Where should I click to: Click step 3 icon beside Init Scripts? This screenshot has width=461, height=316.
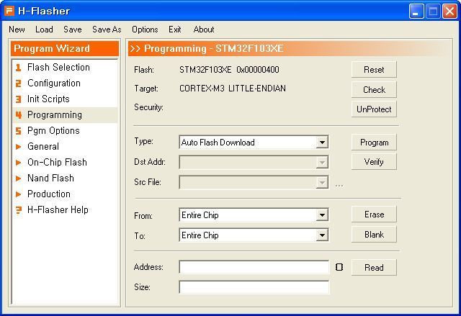(x=18, y=99)
